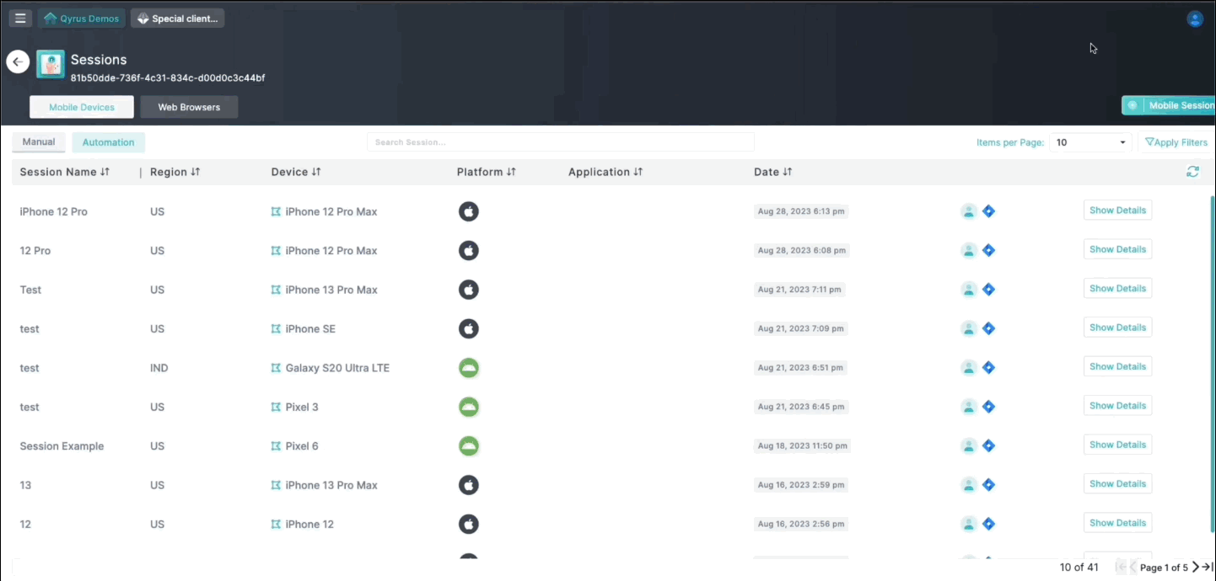Switch to the Web Browsers tab

[x=189, y=107]
